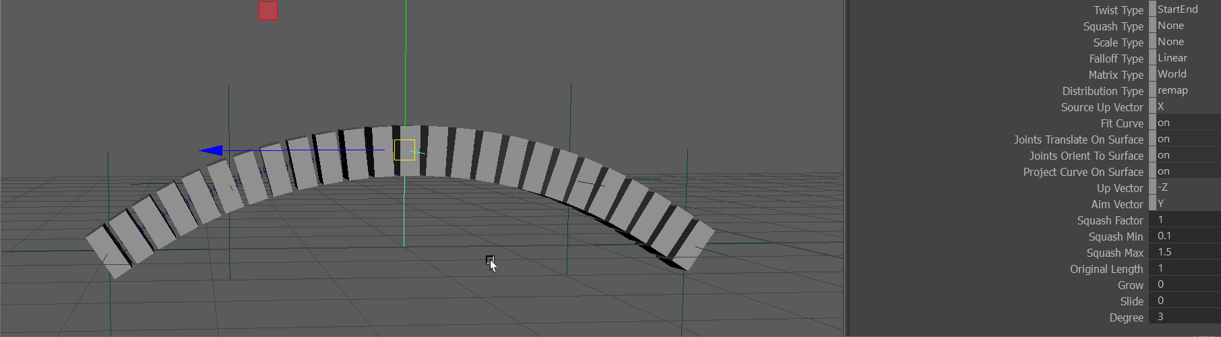The image size is (1221, 337).
Task: Toggle Joints Orient To Surface on value
Action: click(x=1185, y=155)
